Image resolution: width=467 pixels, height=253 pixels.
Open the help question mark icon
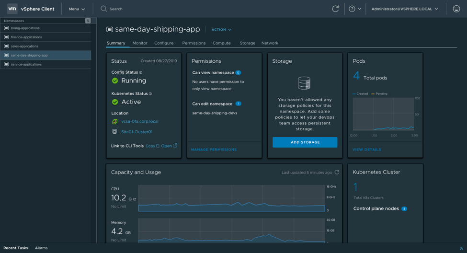(352, 9)
